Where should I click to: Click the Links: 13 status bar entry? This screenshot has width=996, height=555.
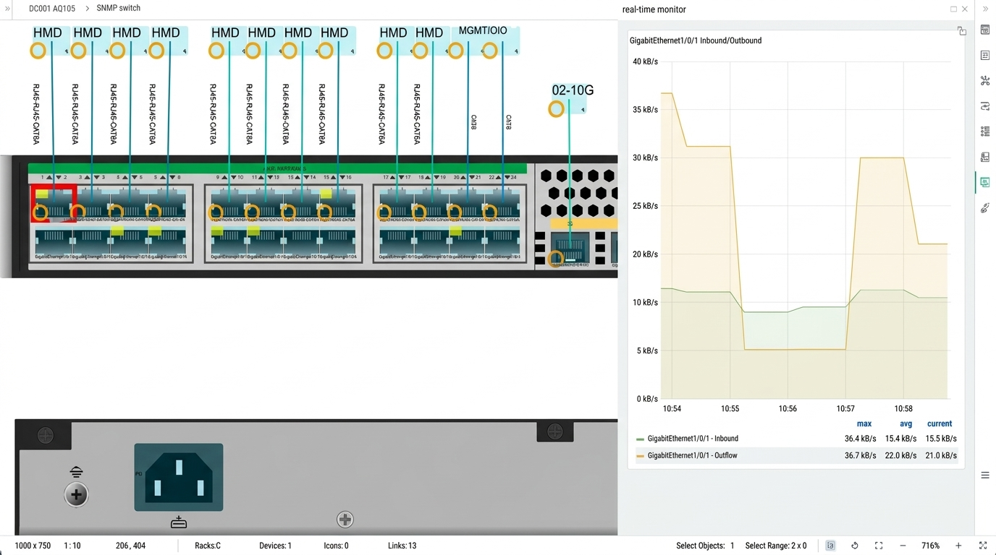coord(402,546)
